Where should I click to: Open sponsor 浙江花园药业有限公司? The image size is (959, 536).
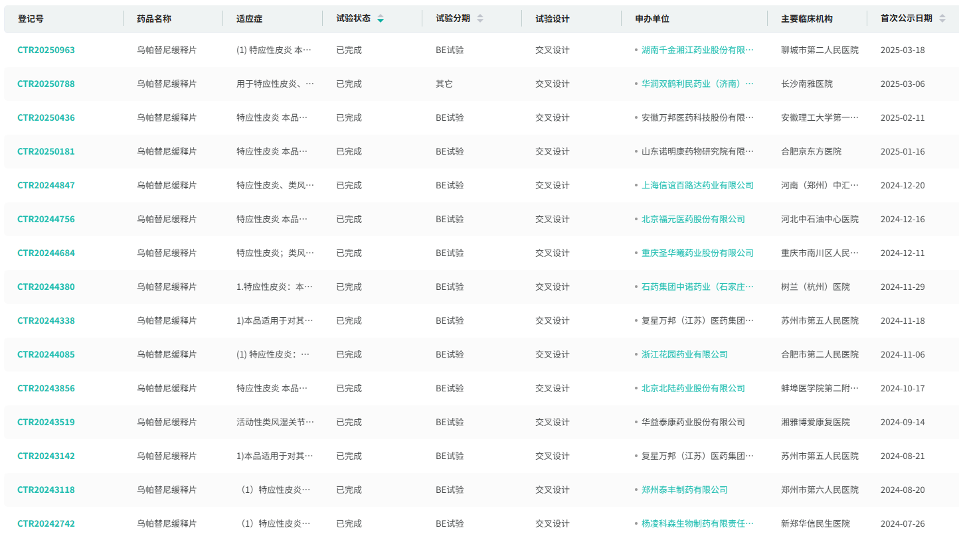click(x=685, y=354)
